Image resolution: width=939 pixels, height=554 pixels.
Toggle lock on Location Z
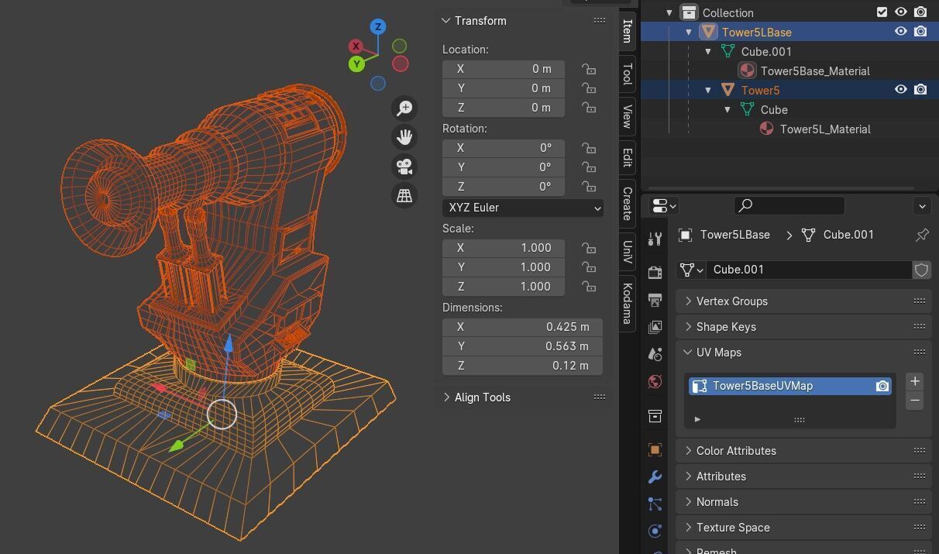[x=589, y=108]
